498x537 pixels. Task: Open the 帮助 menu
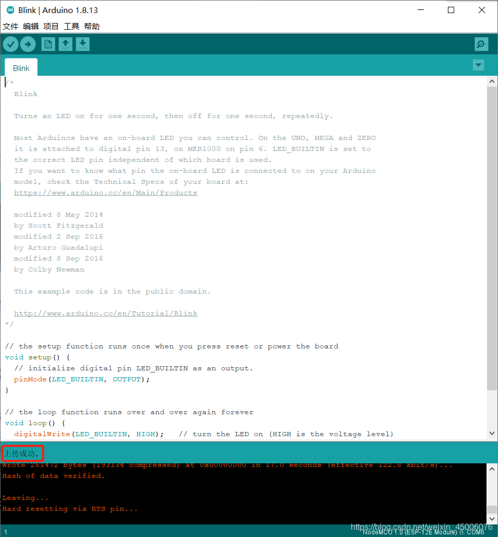(92, 26)
